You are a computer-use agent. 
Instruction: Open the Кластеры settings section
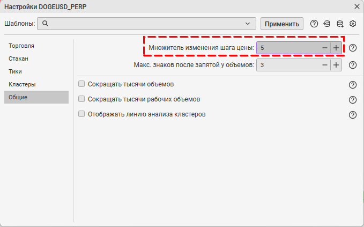click(x=22, y=84)
